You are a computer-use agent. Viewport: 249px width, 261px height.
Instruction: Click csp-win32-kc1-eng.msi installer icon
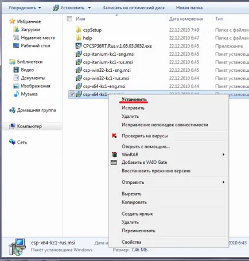coord(79,70)
